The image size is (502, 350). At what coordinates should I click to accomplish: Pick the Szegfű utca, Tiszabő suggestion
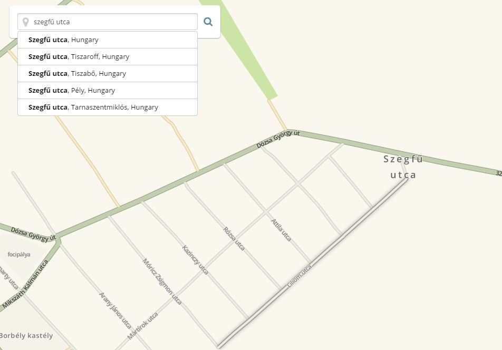(108, 74)
